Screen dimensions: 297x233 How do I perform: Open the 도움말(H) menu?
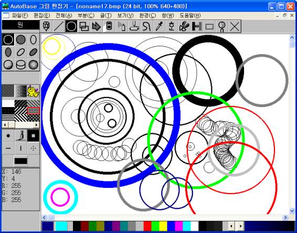[190, 16]
